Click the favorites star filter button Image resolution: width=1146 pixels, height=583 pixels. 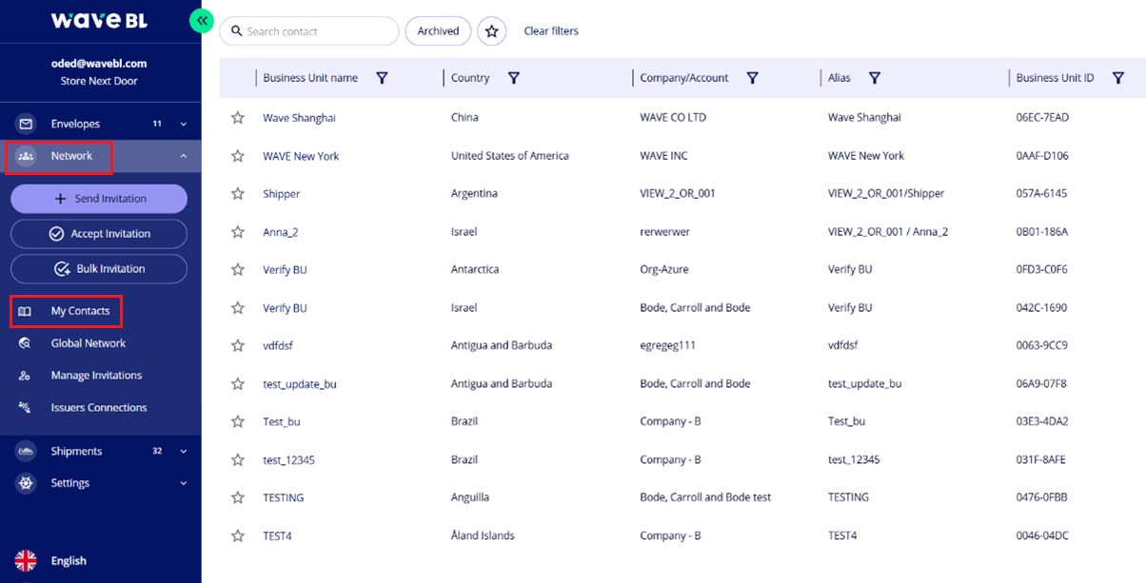tap(491, 31)
